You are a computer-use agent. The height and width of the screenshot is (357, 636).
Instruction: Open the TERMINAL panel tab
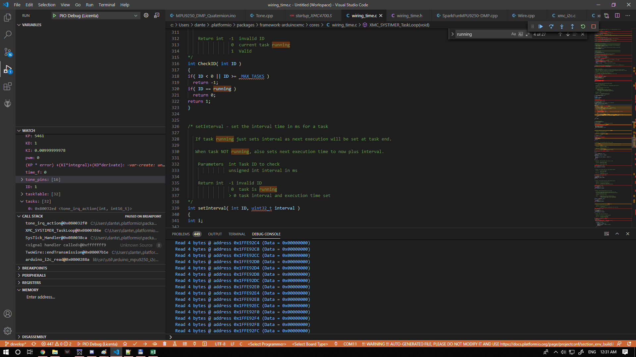[x=237, y=234]
